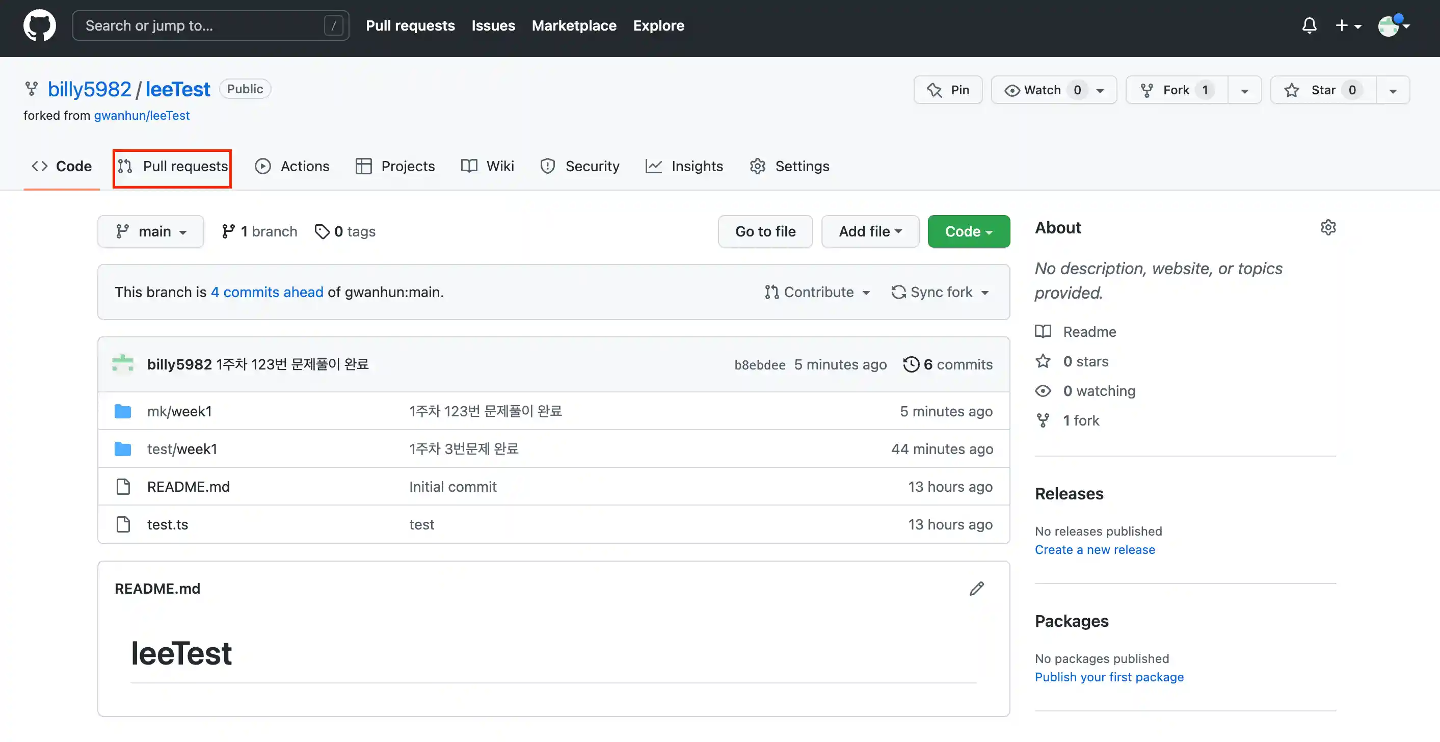The height and width of the screenshot is (742, 1440).
Task: Switch to the Pull requests repository tab
Action: (172, 167)
